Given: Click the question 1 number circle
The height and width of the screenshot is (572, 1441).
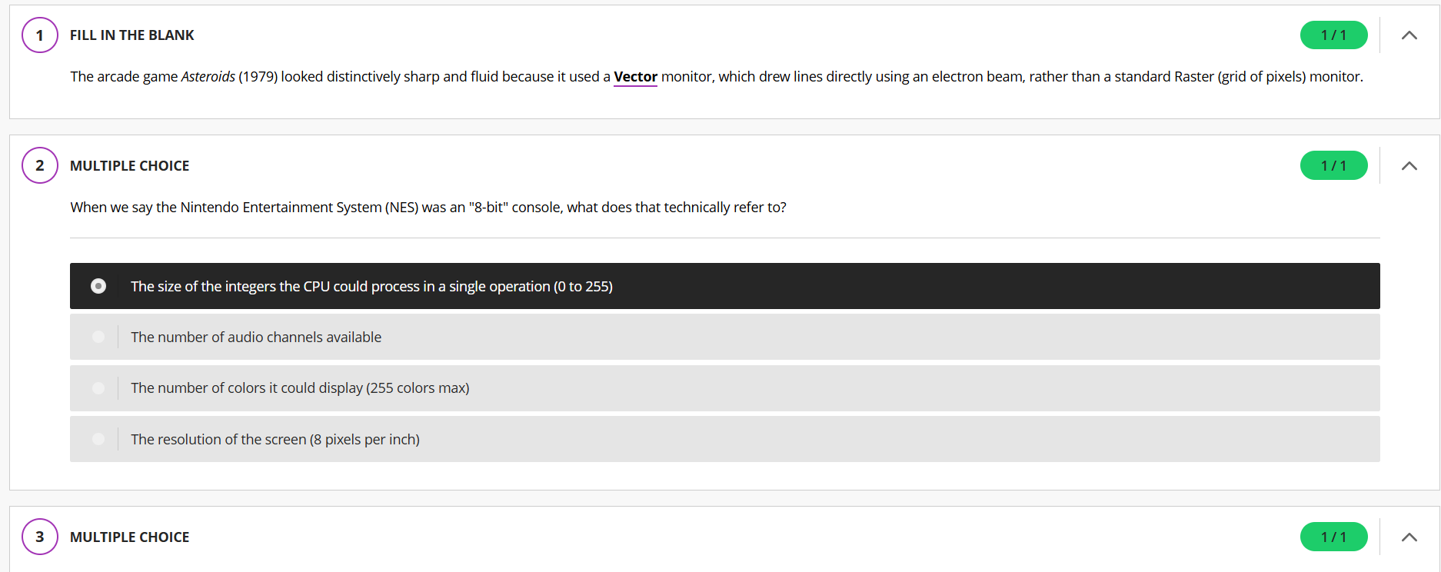Looking at the screenshot, I should (x=40, y=35).
